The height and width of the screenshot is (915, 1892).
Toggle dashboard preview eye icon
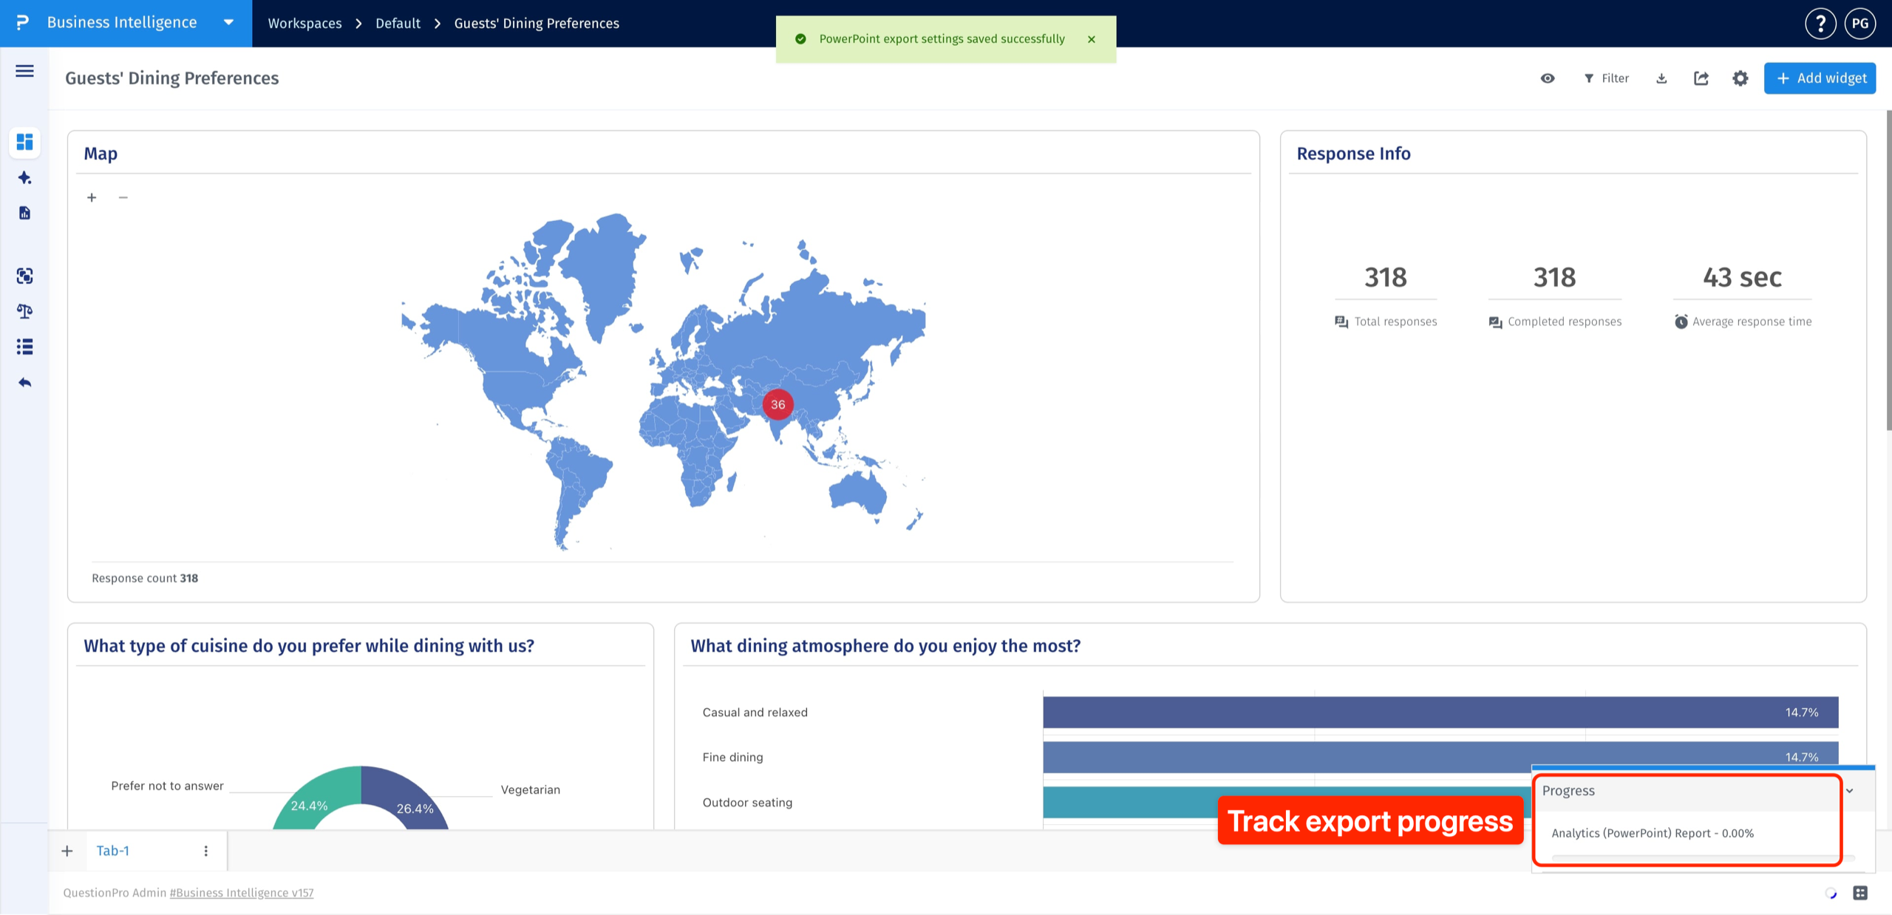tap(1548, 78)
